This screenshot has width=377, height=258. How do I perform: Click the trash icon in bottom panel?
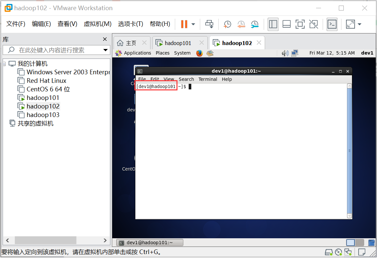(371, 243)
